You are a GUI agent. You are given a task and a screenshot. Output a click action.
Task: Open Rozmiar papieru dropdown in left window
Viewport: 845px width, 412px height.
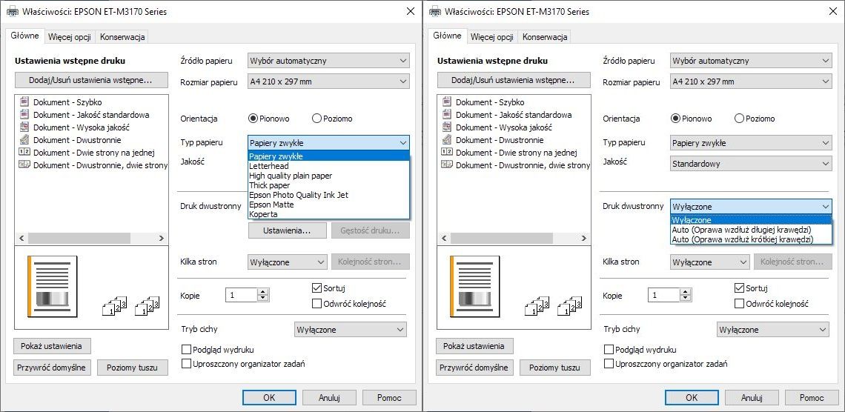pos(328,82)
